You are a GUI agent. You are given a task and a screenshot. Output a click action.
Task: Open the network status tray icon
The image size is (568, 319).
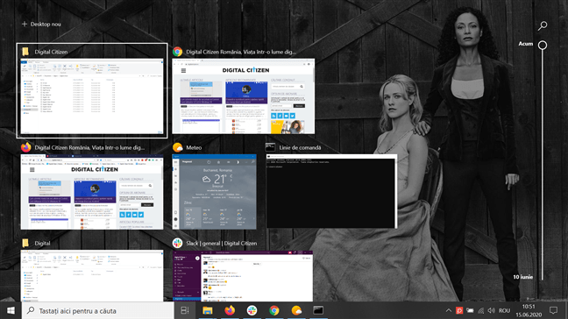480,310
